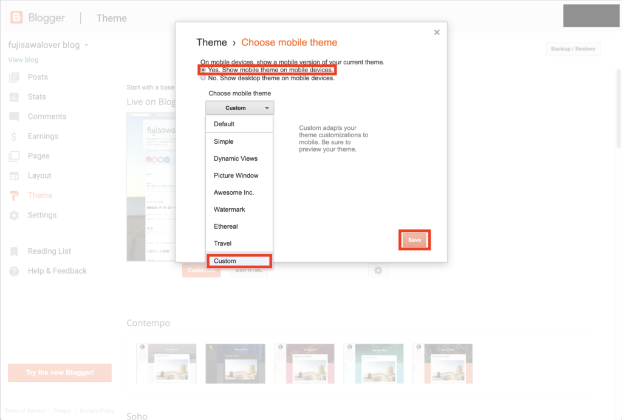Screen dimensions: 622x420
Task: Click the Blogger logo icon
Action: (16, 18)
